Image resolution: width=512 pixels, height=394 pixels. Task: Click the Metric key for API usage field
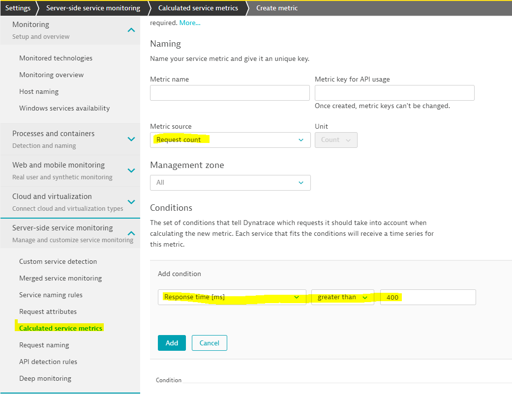(x=394, y=93)
